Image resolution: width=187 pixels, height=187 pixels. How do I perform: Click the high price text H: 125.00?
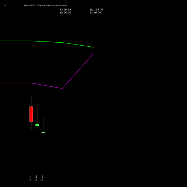click(96, 10)
